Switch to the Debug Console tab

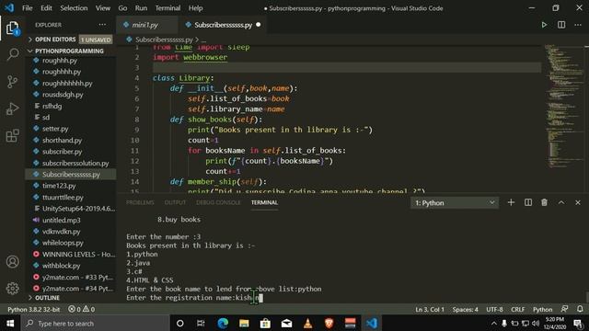(218, 202)
